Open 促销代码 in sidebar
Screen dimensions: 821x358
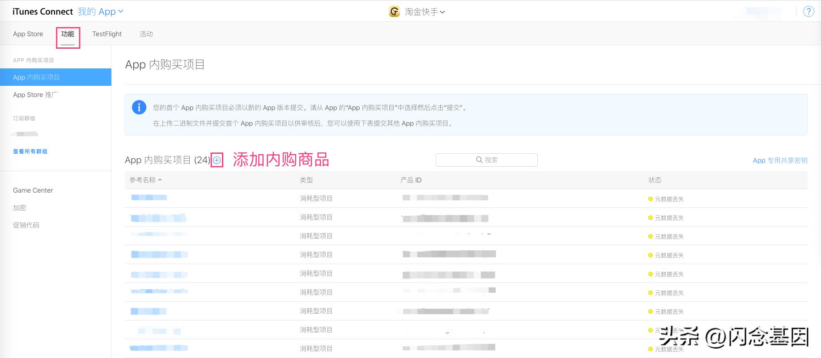26,225
